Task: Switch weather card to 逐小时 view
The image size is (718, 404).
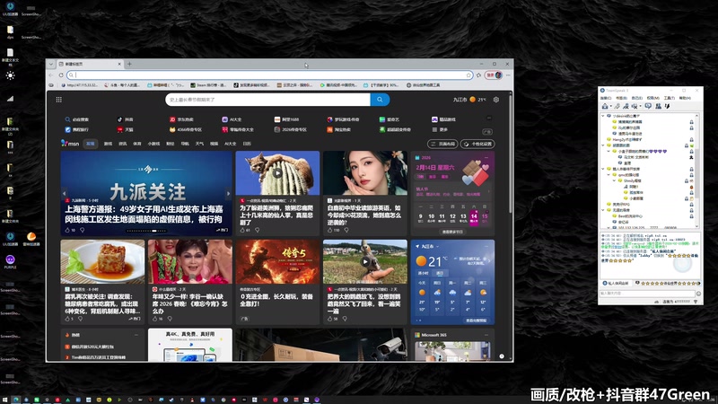Action: tap(423, 273)
